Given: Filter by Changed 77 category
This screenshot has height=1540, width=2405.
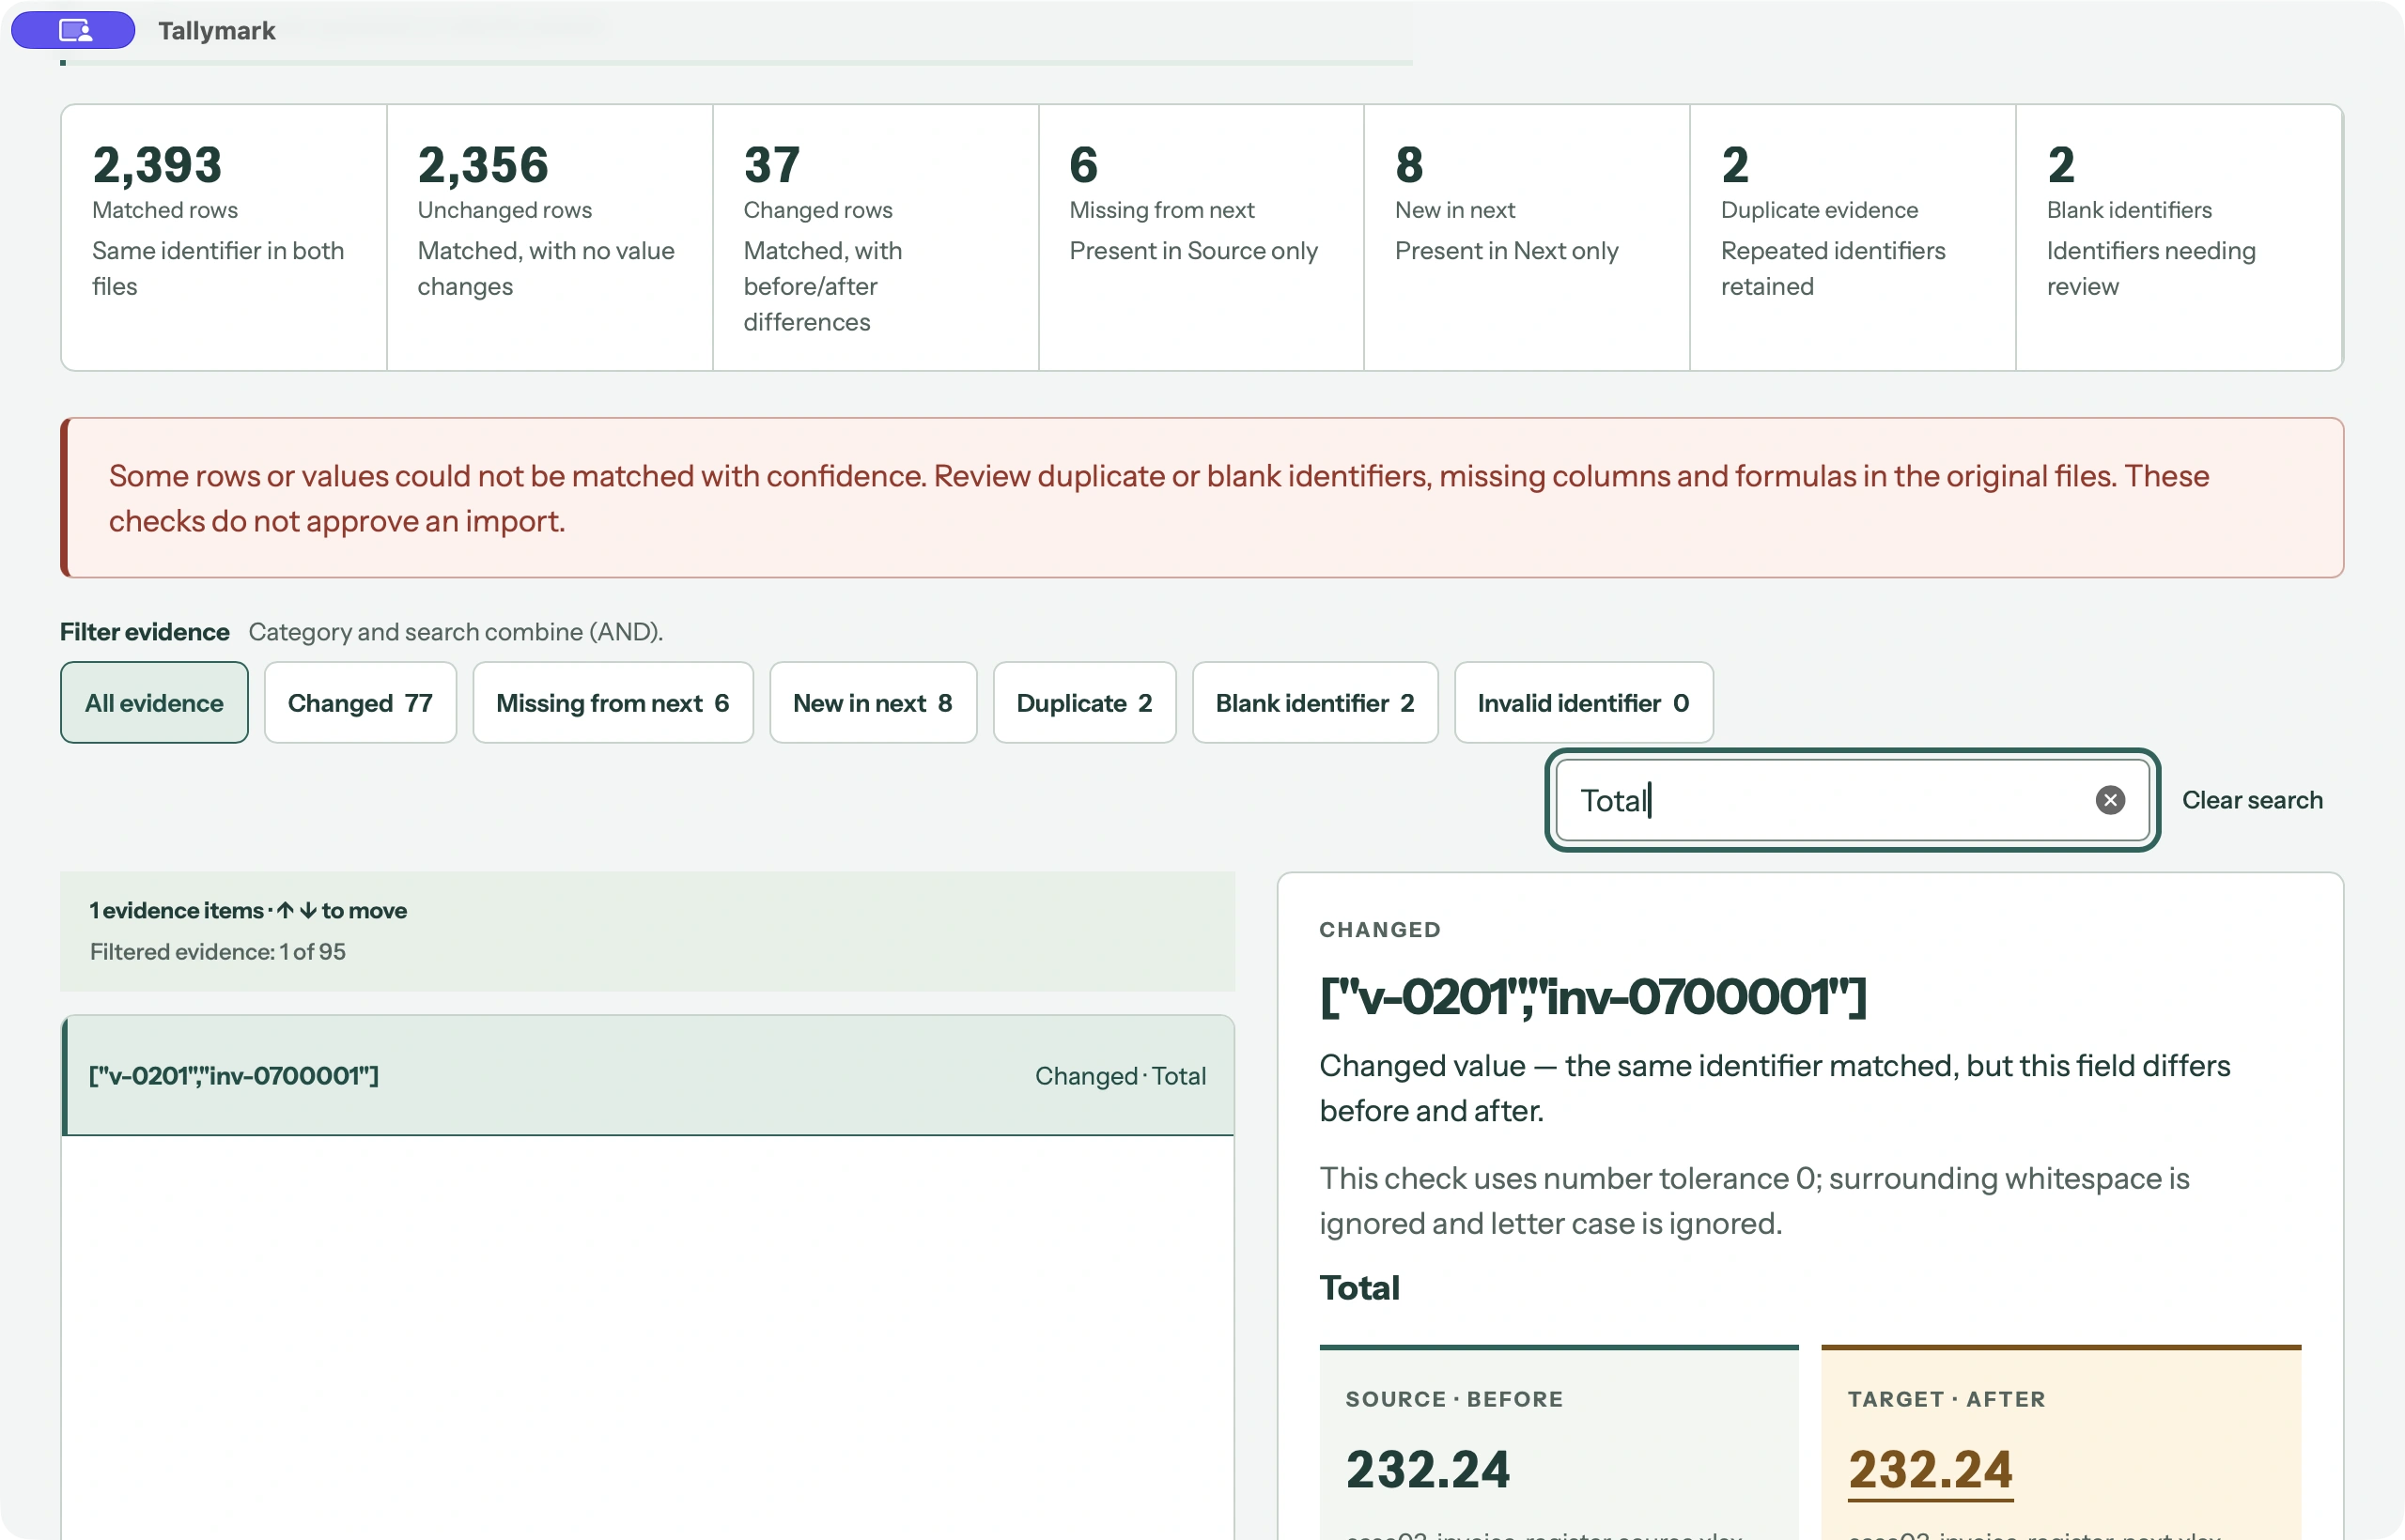Looking at the screenshot, I should [360, 703].
